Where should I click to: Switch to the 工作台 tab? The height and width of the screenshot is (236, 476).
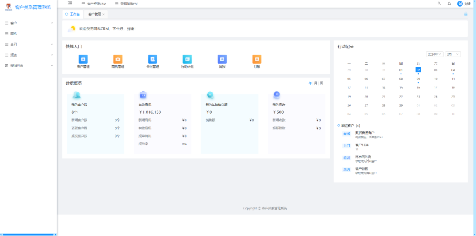[72, 14]
